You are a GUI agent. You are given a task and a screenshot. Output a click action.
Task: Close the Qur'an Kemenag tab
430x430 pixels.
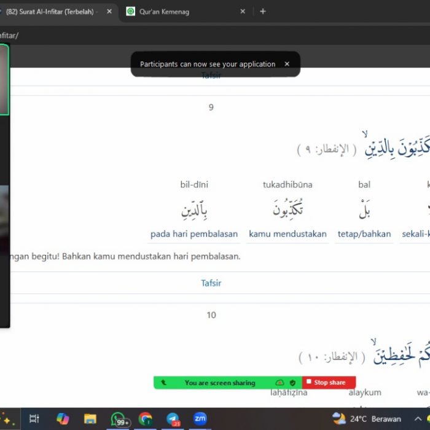(x=243, y=11)
